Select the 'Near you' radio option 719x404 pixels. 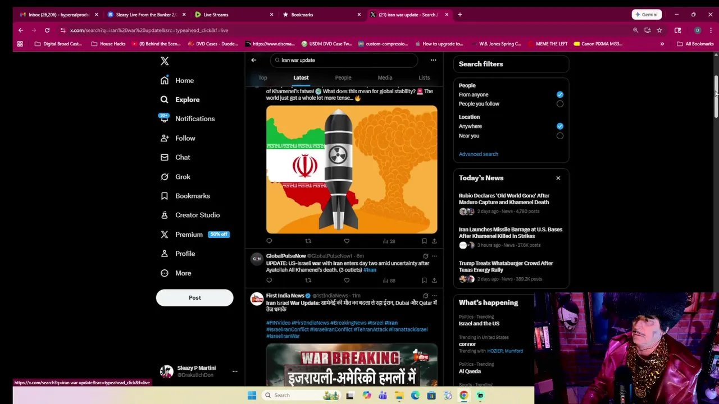559,136
